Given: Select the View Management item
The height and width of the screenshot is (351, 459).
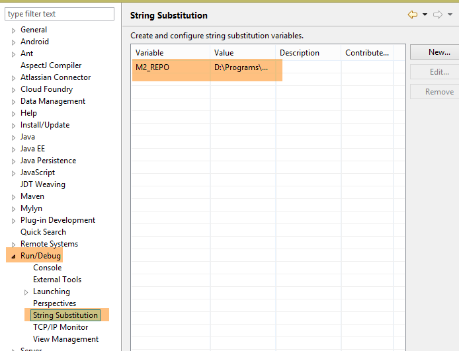Looking at the screenshot, I should click(65, 339).
